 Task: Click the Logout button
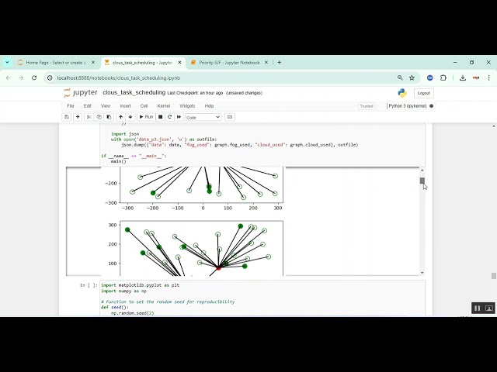424,93
